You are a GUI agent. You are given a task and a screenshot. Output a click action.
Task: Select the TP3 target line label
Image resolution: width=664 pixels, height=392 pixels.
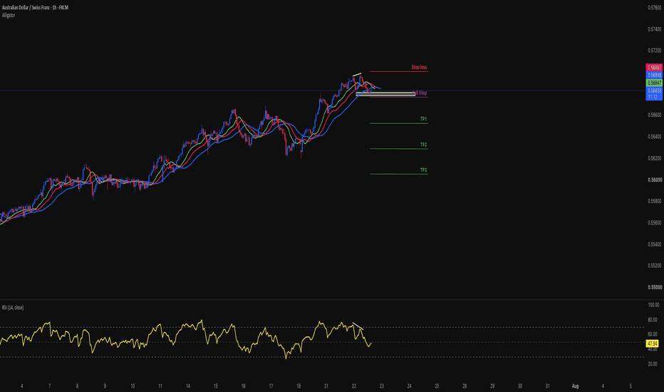pyautogui.click(x=423, y=170)
